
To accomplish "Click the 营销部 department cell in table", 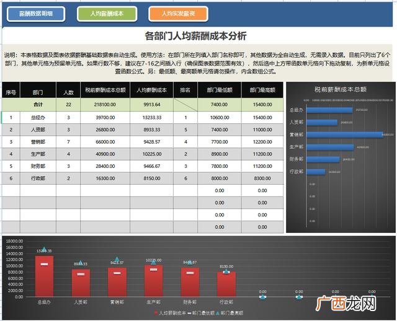I will click(x=38, y=142).
